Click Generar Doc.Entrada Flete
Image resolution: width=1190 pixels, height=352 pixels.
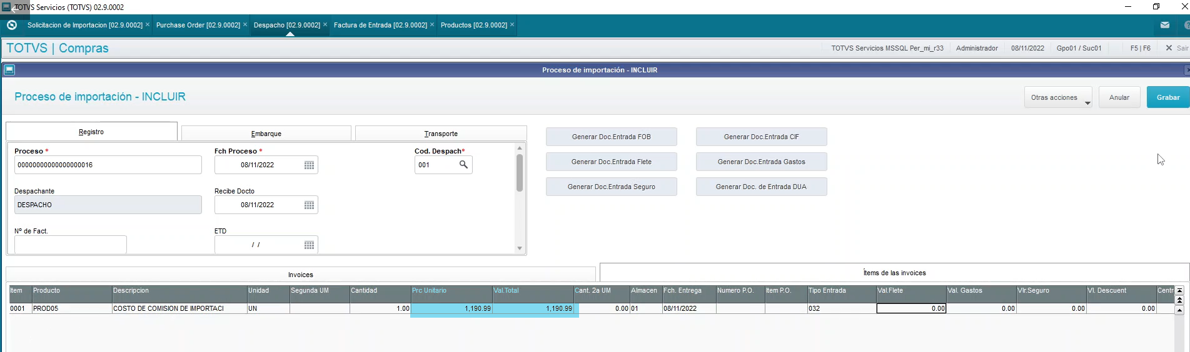coord(612,162)
